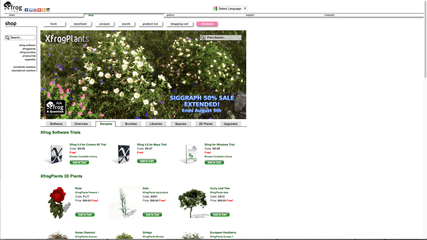This screenshot has height=240, width=427.
Task: Switch to the Libraries tab
Action: (x=156, y=124)
